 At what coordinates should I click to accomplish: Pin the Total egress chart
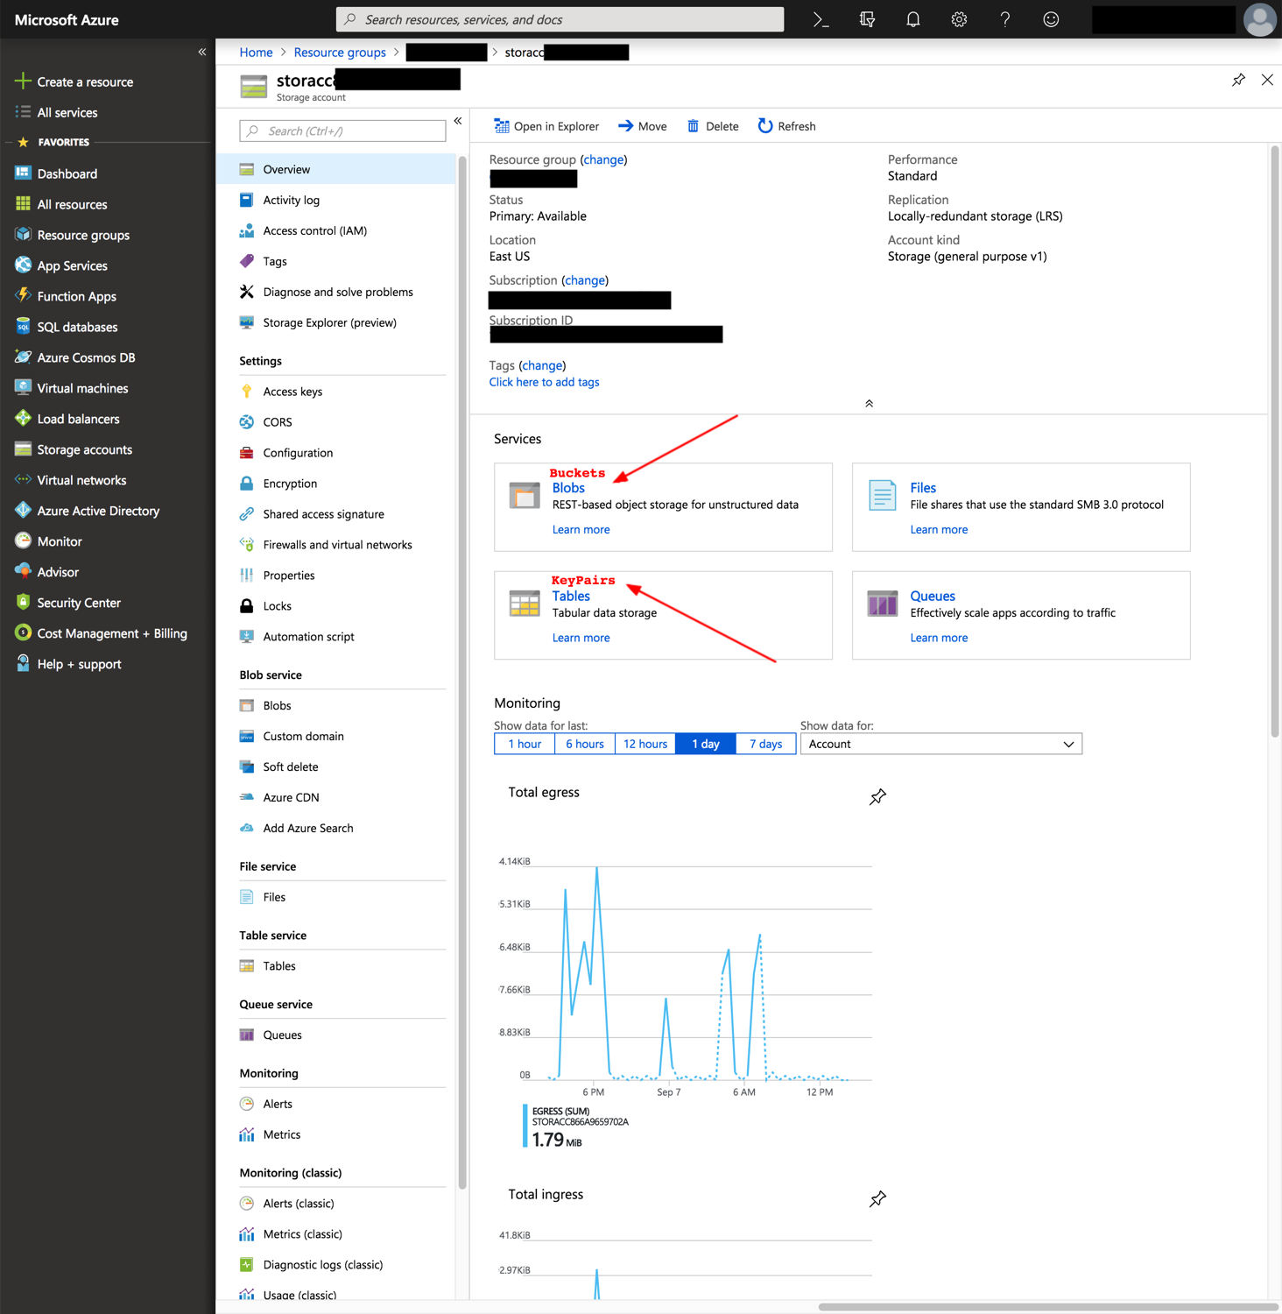pos(877,796)
